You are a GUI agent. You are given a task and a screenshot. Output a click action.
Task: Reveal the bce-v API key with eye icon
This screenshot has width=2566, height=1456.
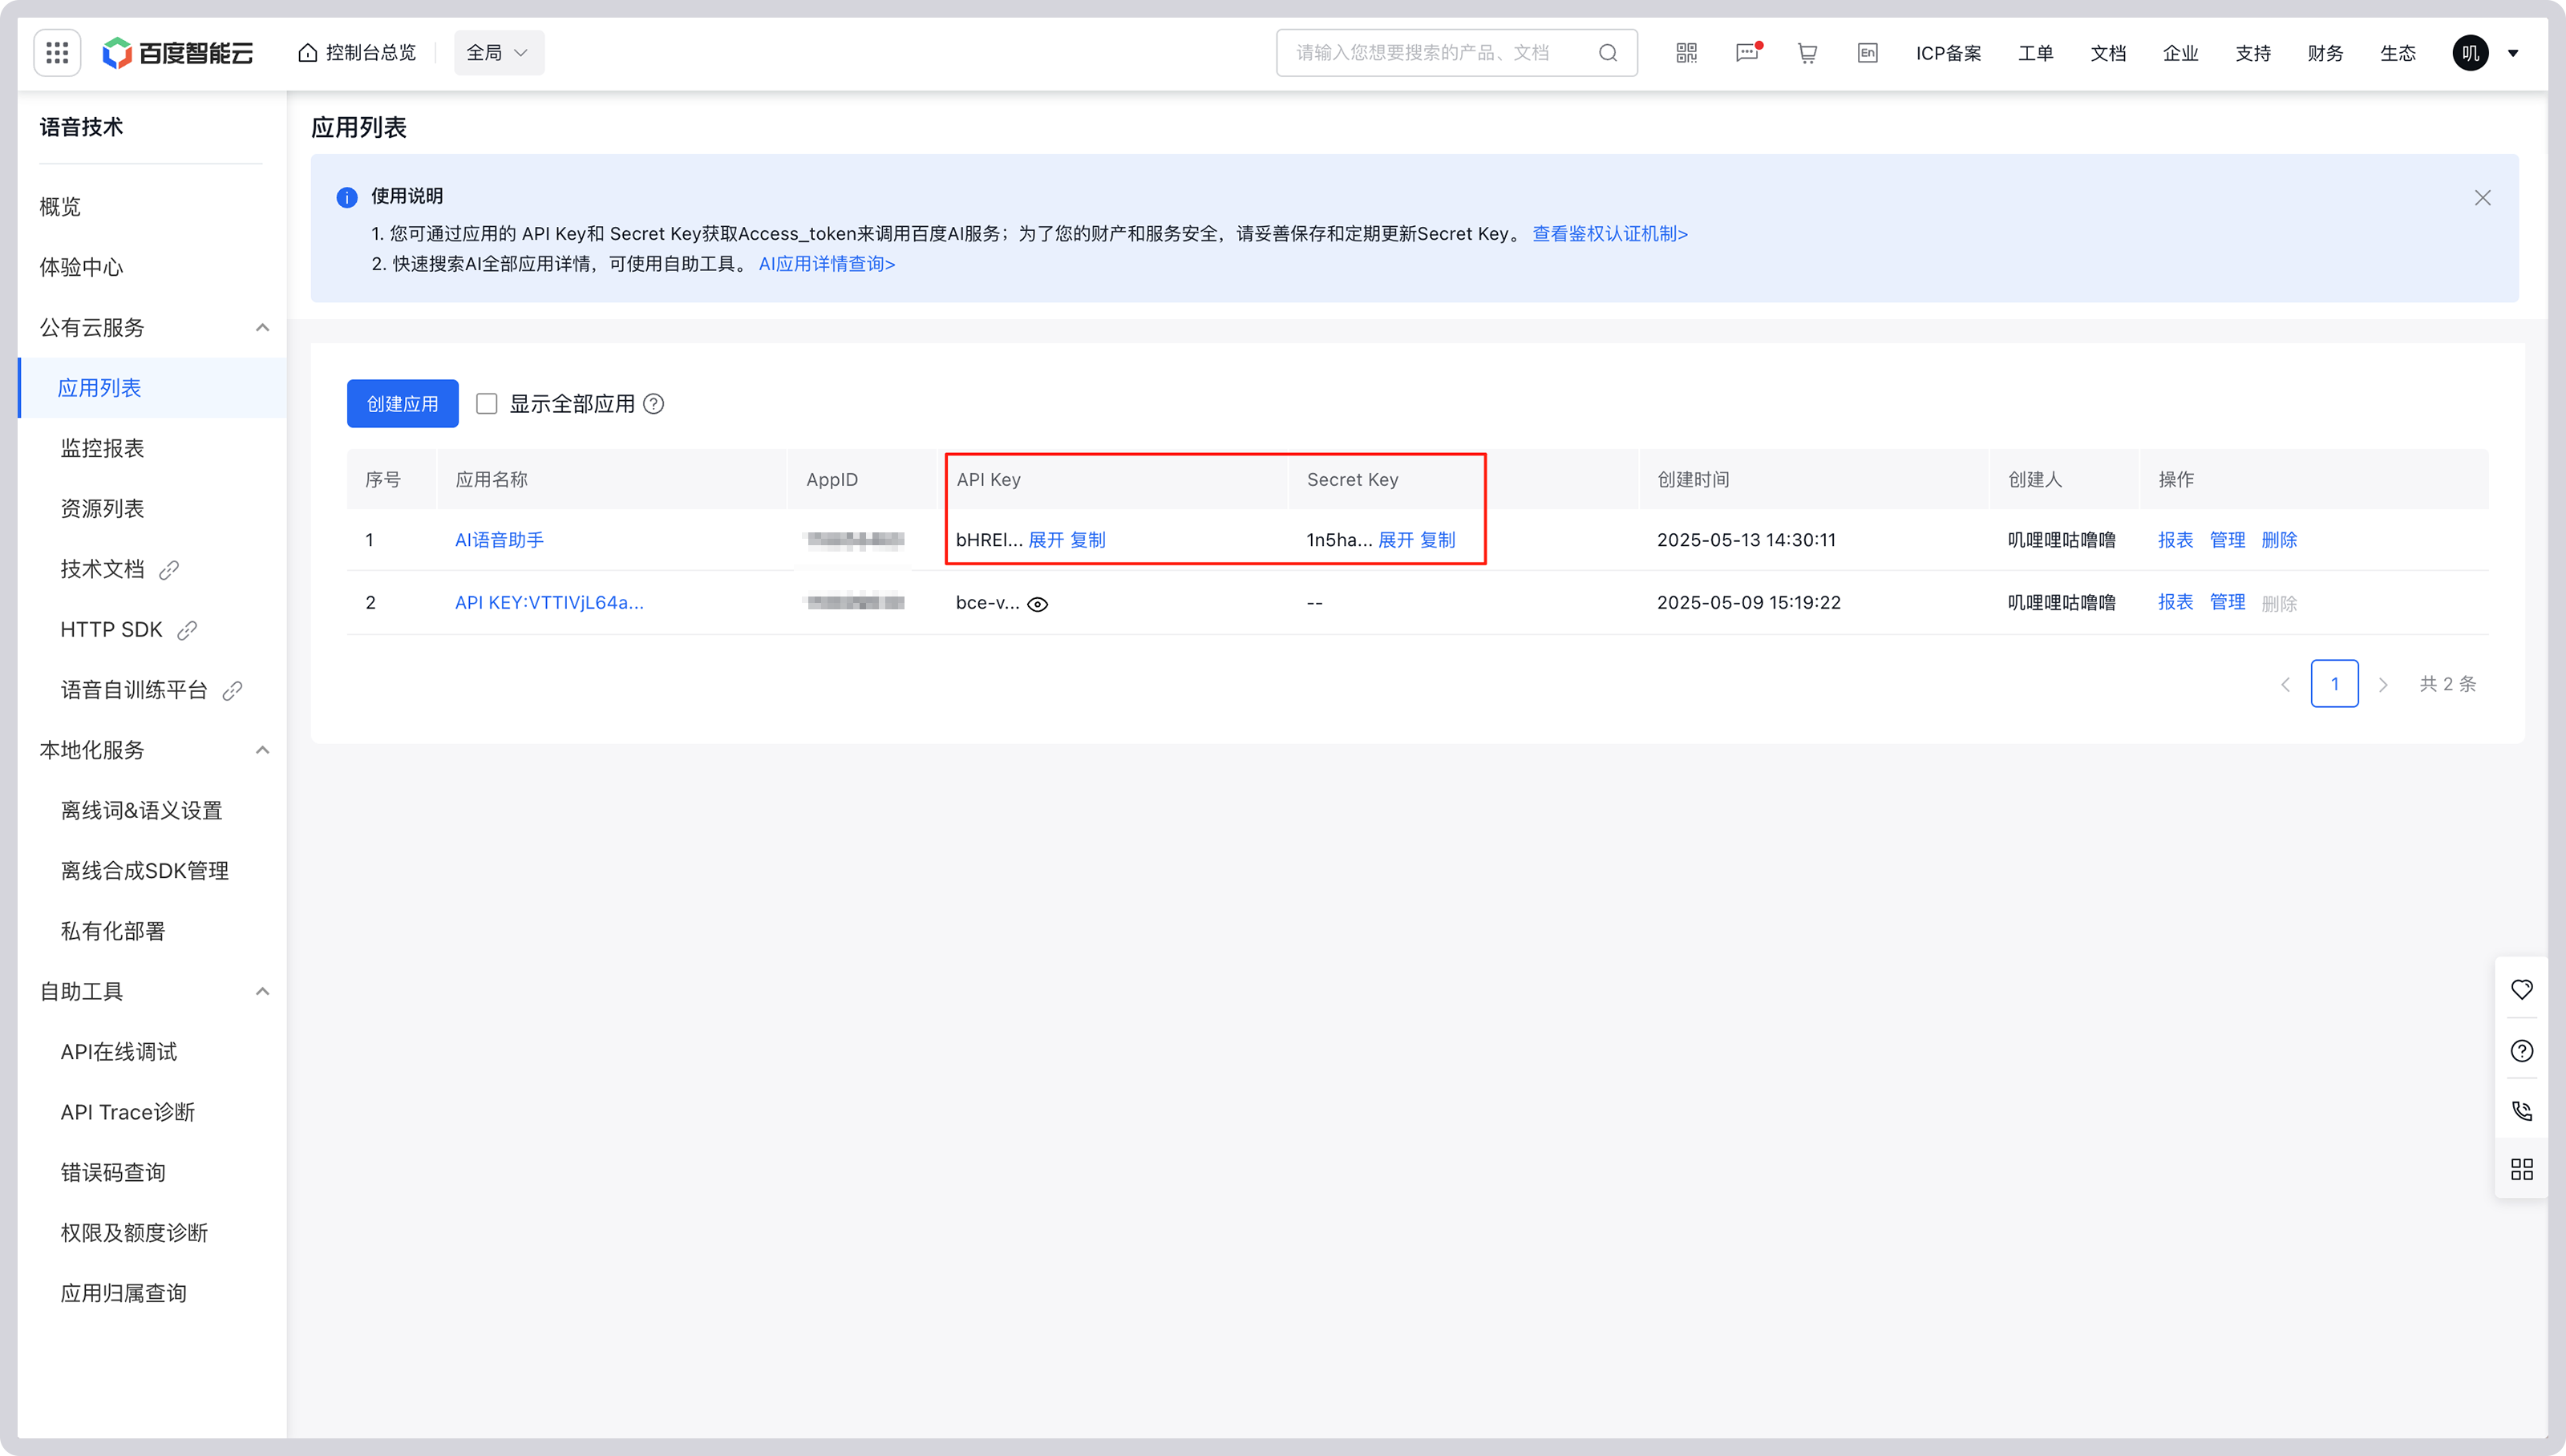coord(1038,604)
